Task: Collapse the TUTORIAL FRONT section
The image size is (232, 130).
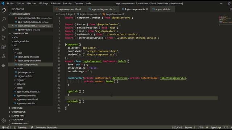Action: click(20, 34)
